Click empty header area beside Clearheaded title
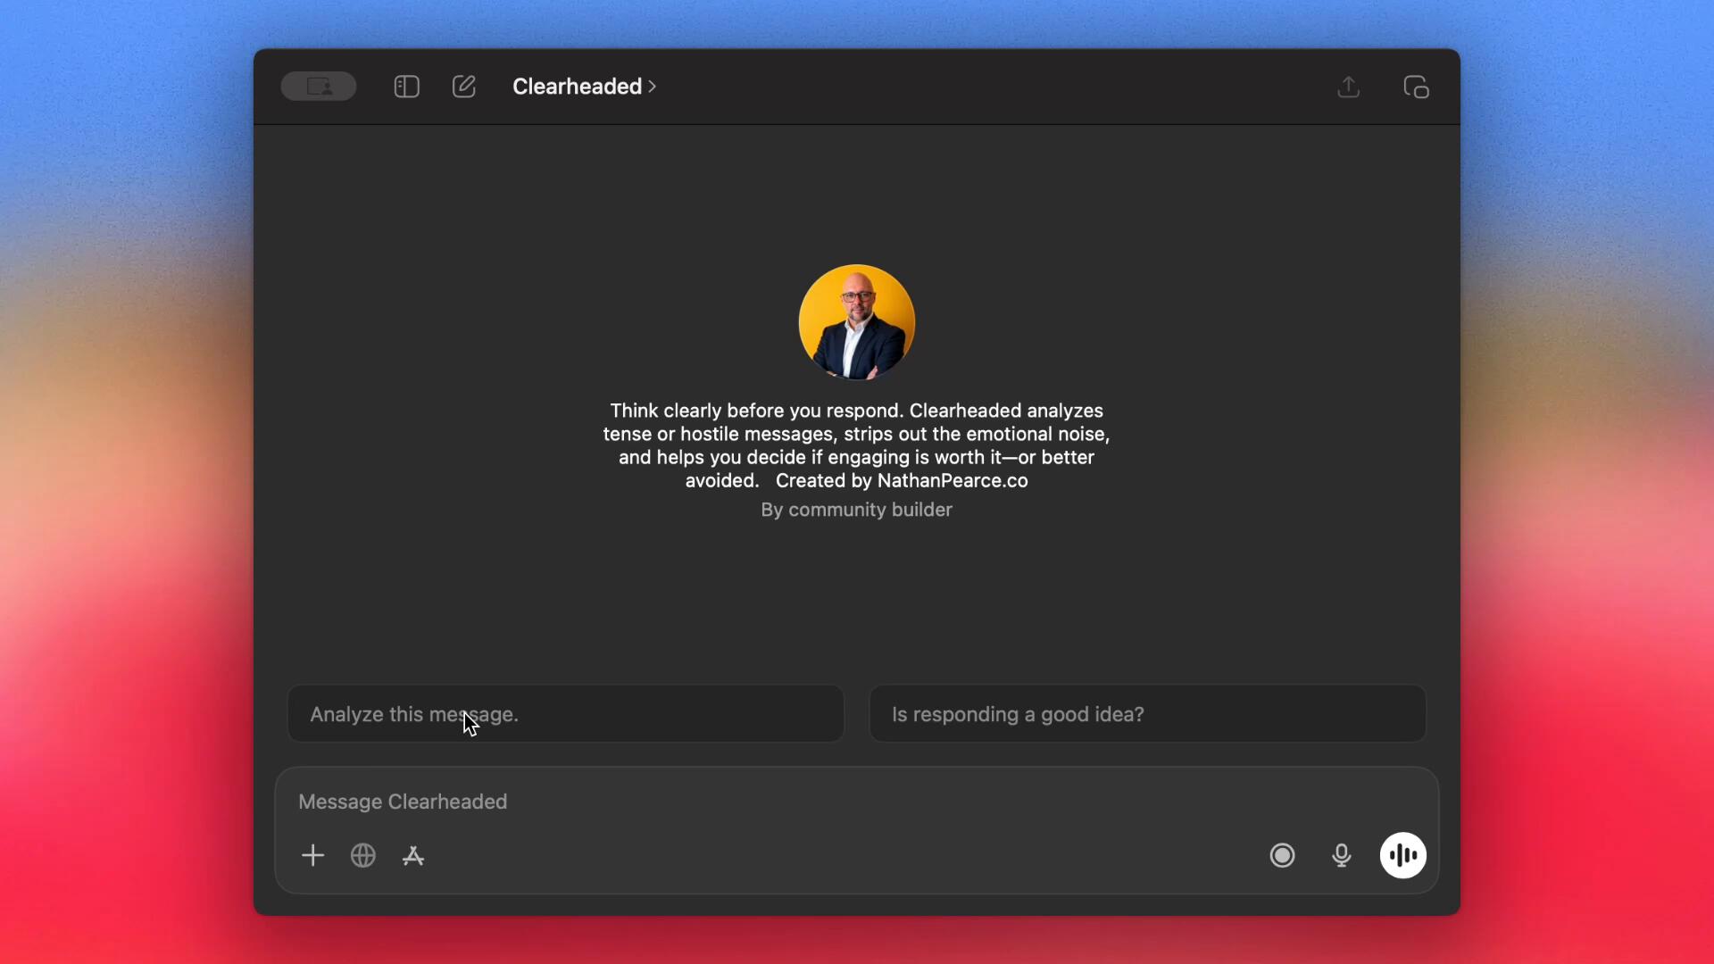 pos(982,87)
